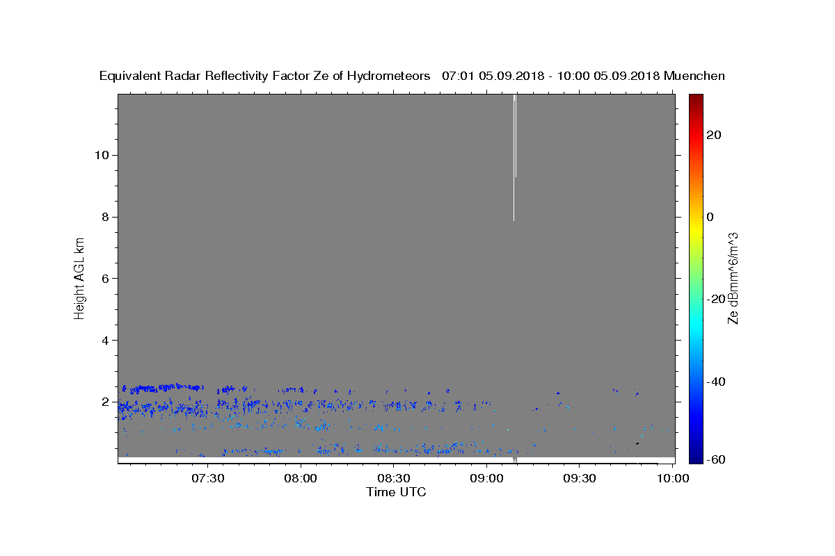The height and width of the screenshot is (556, 835).
Task: Click the '10:00' time axis label
Action: 672,478
